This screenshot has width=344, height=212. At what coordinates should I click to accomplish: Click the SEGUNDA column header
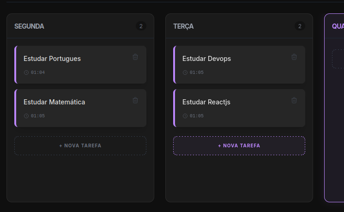point(29,26)
